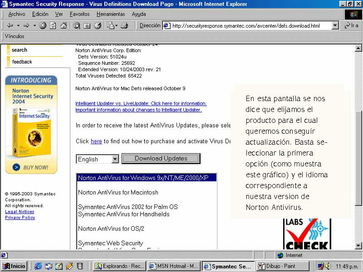Open the Important information about changes link
This screenshot has height=272, width=363.
tap(138, 110)
